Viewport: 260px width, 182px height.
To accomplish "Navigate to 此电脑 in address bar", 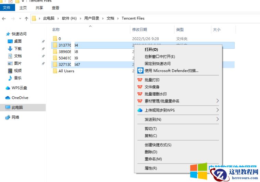I will click(49, 18).
